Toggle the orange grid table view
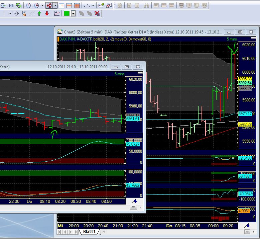Screen dimensions: 260x239 [77, 5]
